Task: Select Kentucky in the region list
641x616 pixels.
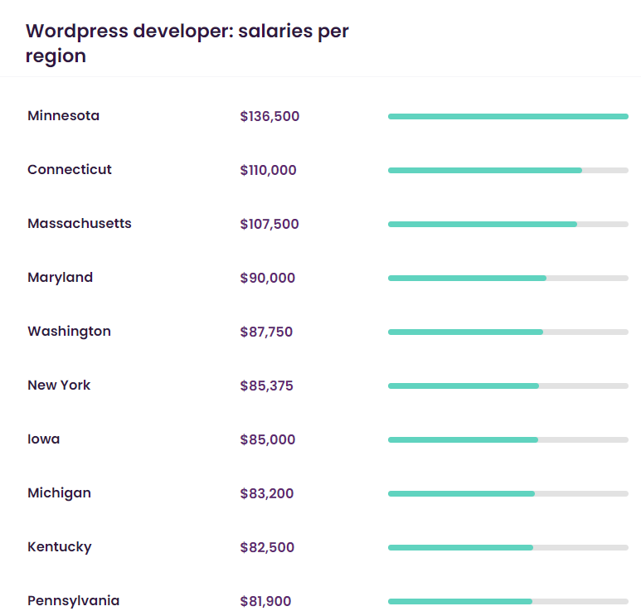Action: point(59,547)
